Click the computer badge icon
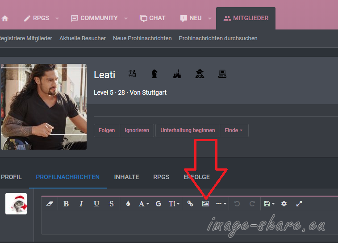338x243 pixels. [x=222, y=74]
